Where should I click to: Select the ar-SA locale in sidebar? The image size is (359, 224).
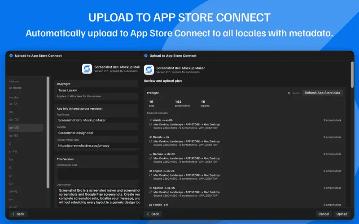pos(13,104)
